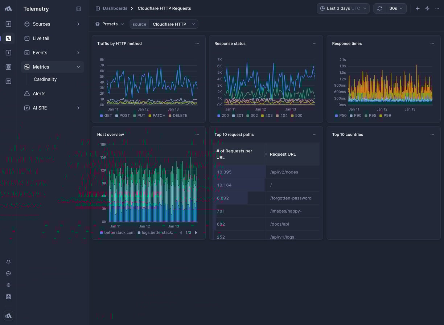Viewport: 444px width, 325px height.
Task: Select the highlighted logs panel icon in sidebar
Action: click(x=8, y=38)
